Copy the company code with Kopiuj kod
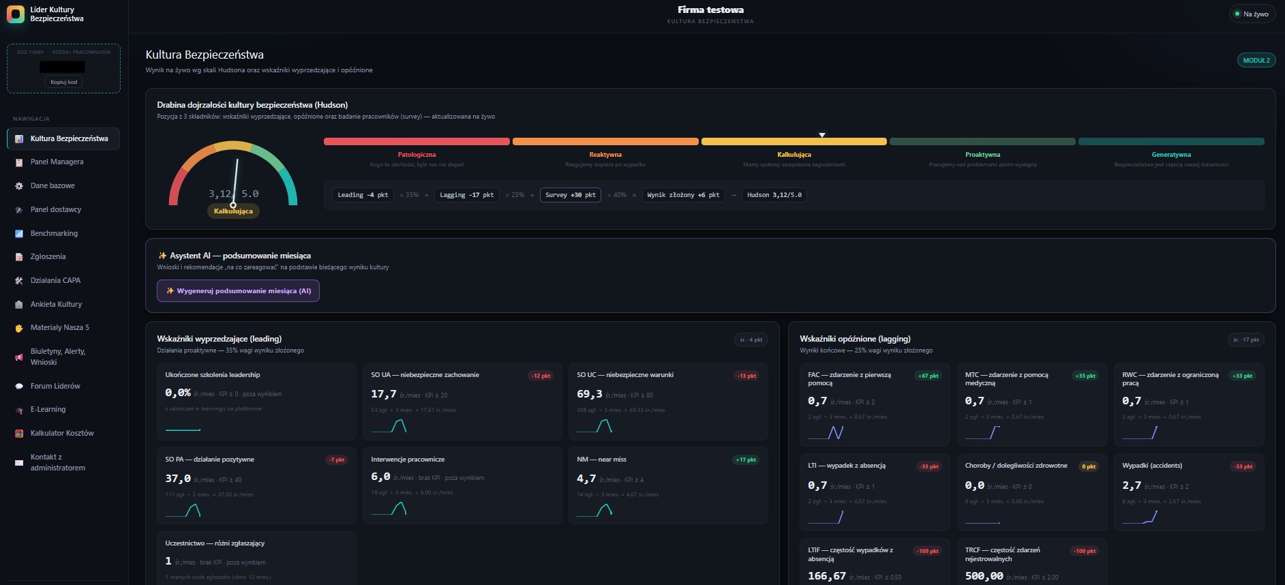1285x585 pixels. coord(64,82)
